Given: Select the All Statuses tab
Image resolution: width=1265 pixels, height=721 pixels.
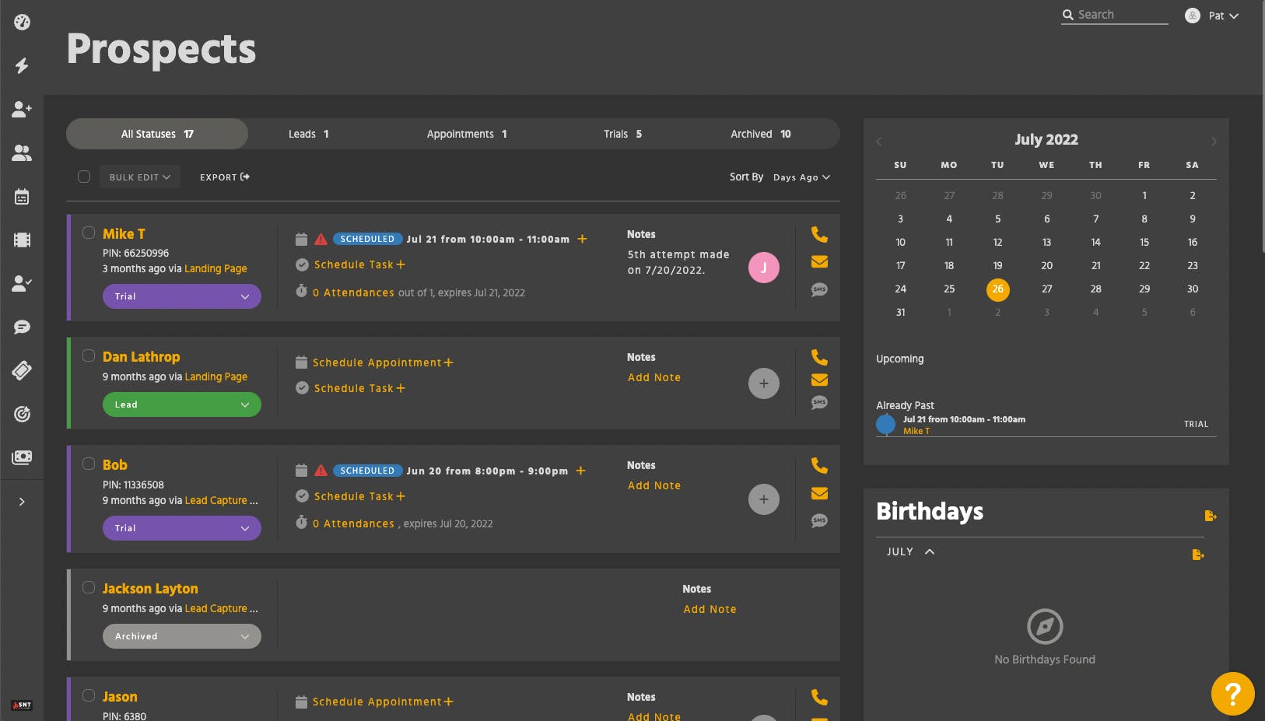Looking at the screenshot, I should (x=157, y=134).
